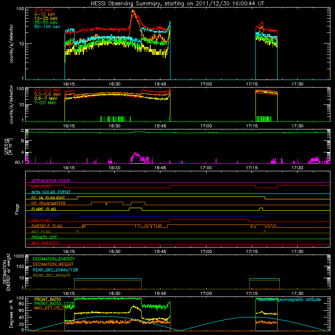This screenshot has height=335, width=335.
Task: Select the FLARE_FLAG label
Action: 44,209
